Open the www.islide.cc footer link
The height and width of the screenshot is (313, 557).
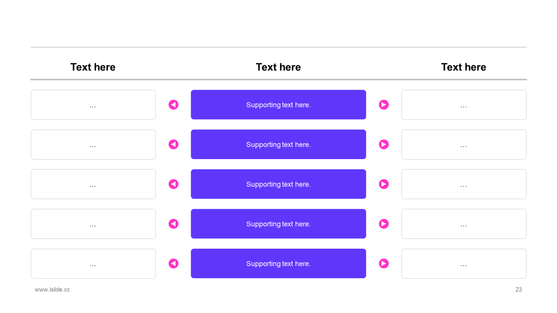[x=52, y=290]
